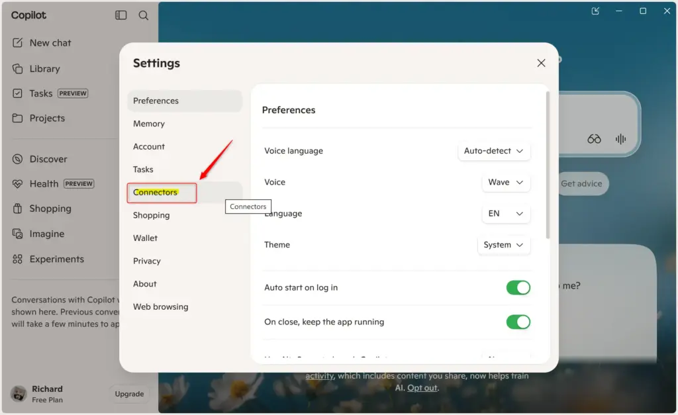
Task: Click the voice waveform icon
Action: [620, 139]
